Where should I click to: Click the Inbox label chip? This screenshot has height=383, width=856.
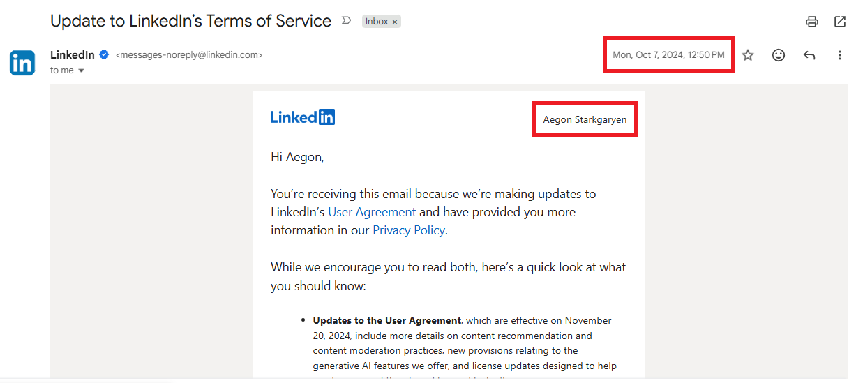coord(377,22)
